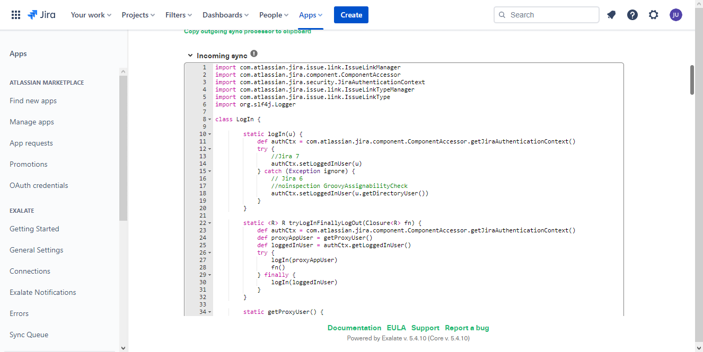Click line 3 import JiraAuthenticationContext

(x=320, y=83)
